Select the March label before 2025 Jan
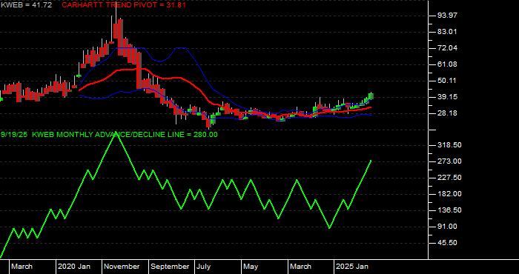Viewport: 519px width, 274px height. (x=300, y=267)
